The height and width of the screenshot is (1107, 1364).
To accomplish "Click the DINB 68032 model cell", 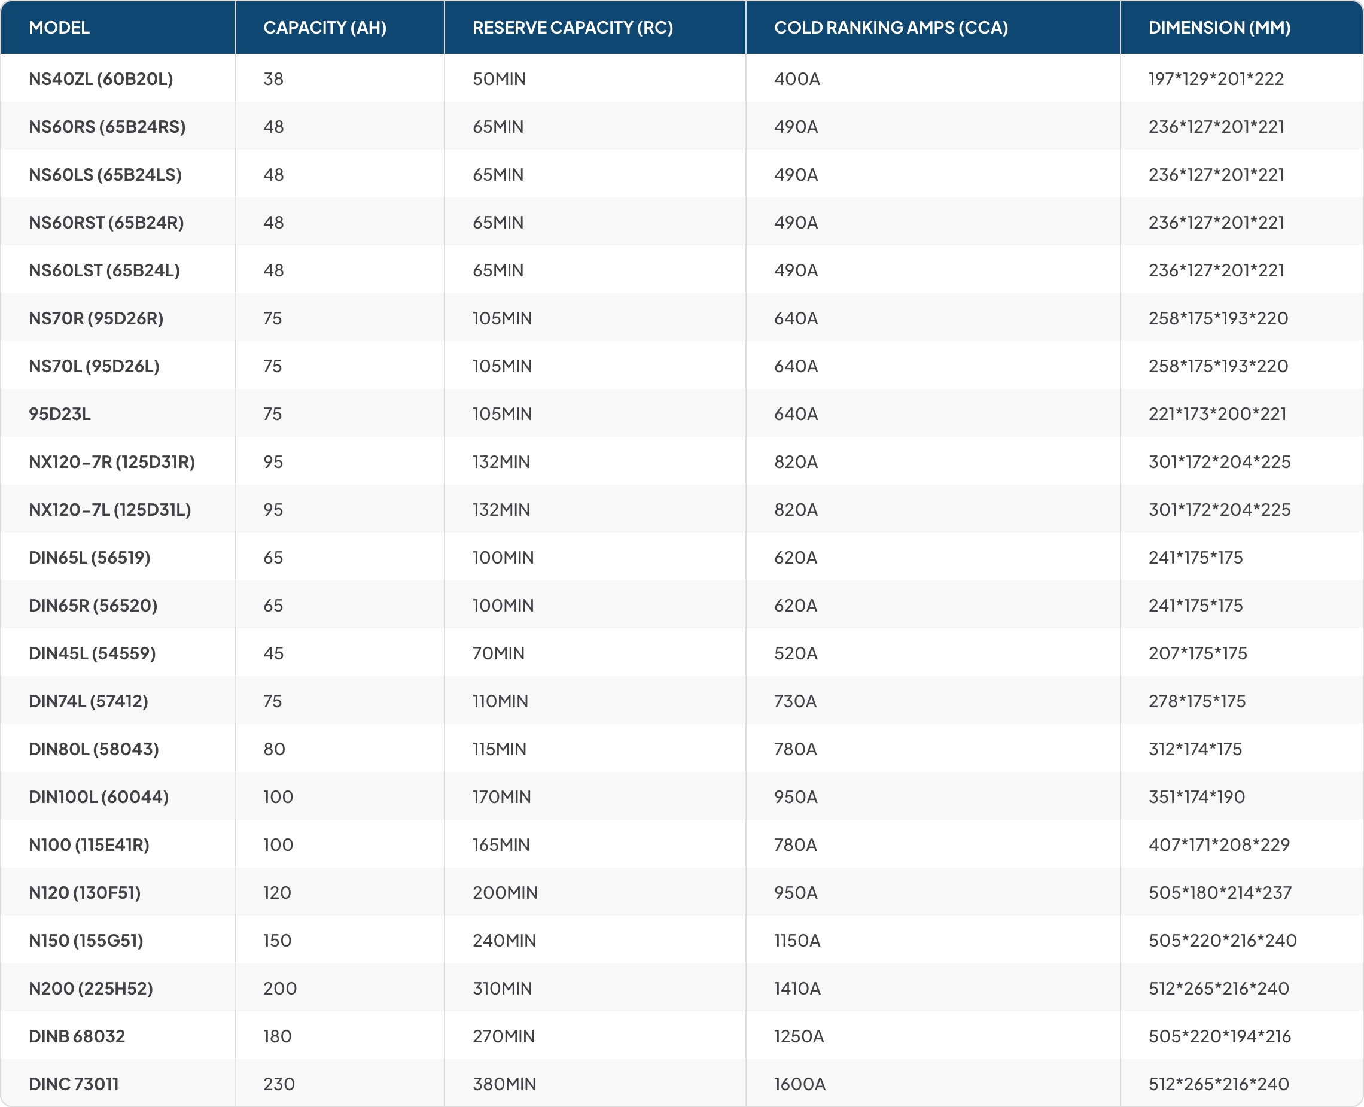I will 77,1036.
